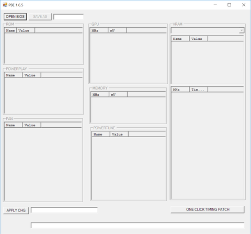Click the Value column header in ROM
The width and height of the screenshot is (251, 234).
26,30
